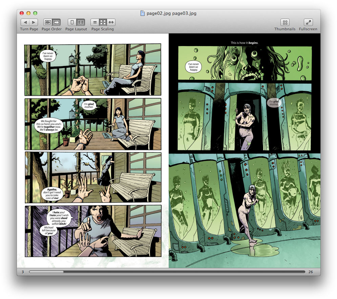Viewport: 337px width, 299px height.
Task: Click the 'Thumbnails' toolbar label
Action: 285,29
